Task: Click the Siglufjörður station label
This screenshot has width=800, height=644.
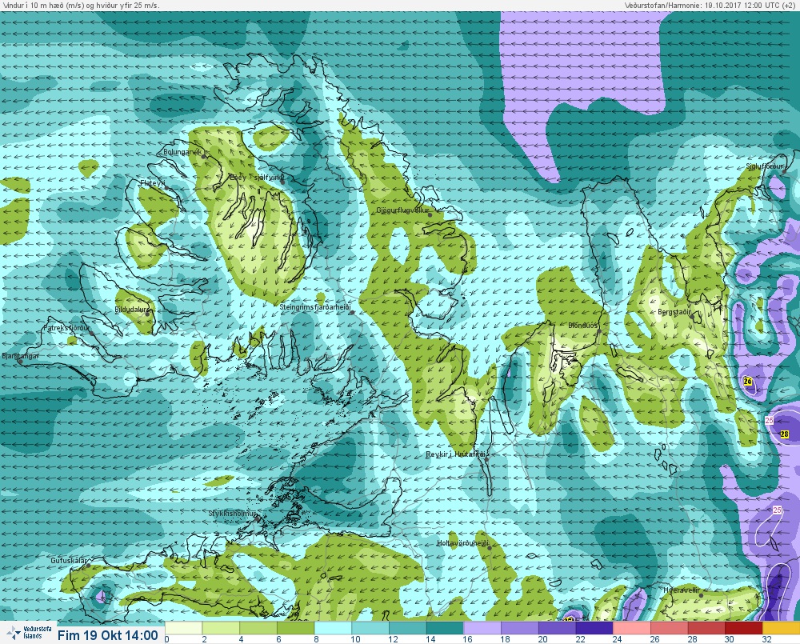Action: pos(764,166)
